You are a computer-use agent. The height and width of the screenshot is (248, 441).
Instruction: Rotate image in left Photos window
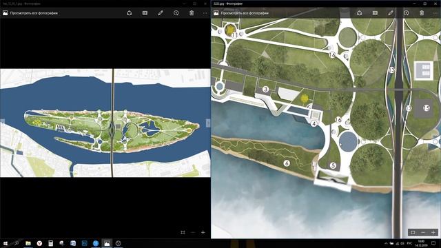pos(176,13)
